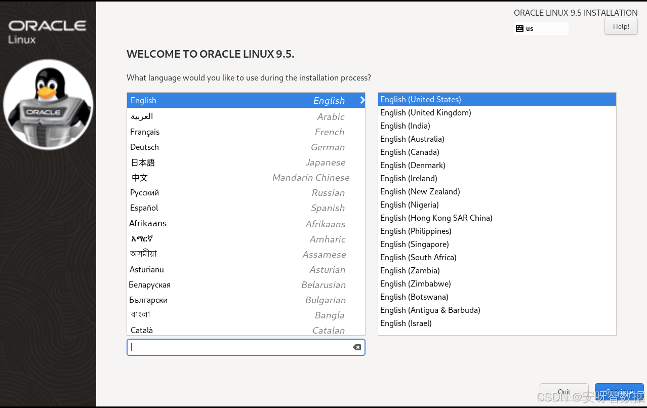Choose English (Zimbabwe) locale
647x408 pixels.
point(497,283)
